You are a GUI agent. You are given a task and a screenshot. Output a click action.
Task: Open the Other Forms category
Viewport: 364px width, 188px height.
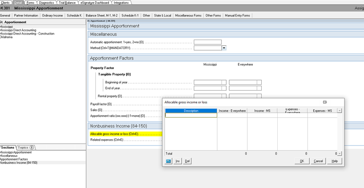pos(213,16)
